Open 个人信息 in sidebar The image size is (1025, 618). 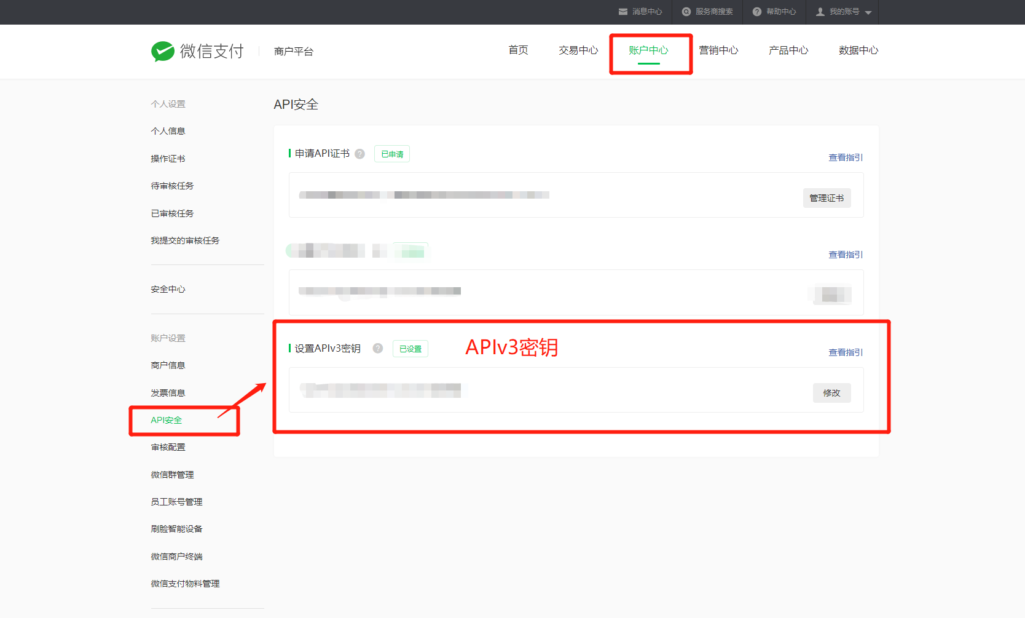pos(168,131)
